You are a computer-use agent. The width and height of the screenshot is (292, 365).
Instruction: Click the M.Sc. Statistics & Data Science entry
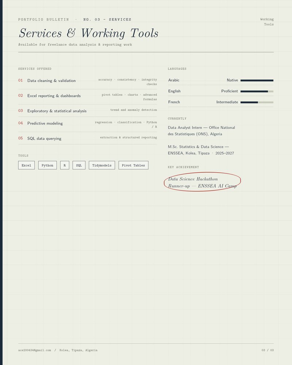point(201,150)
